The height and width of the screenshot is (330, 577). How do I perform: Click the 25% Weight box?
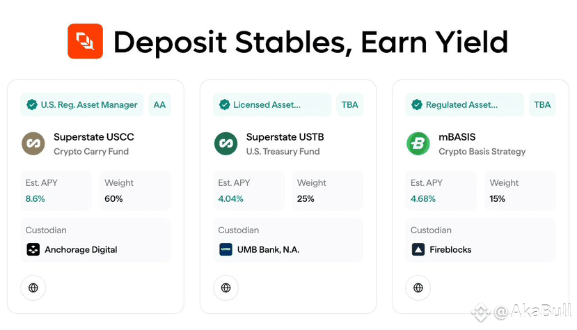pos(328,191)
